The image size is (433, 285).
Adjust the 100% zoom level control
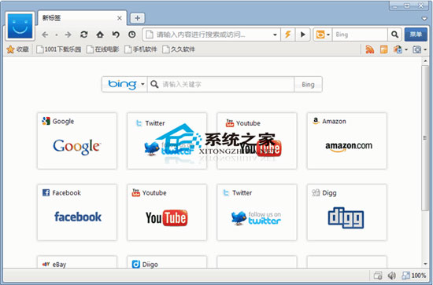413,276
